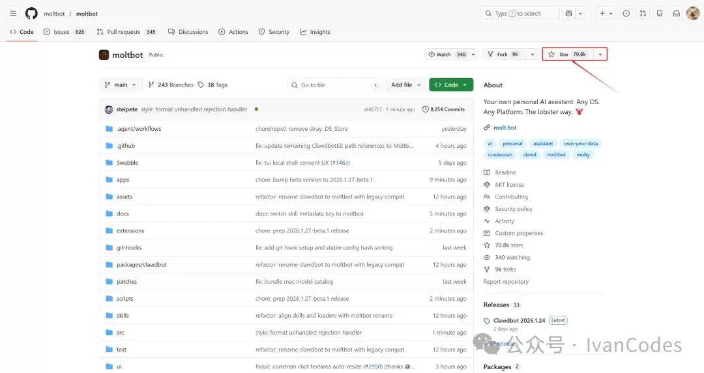
Task: Open Security policy link in About
Action: click(x=514, y=209)
